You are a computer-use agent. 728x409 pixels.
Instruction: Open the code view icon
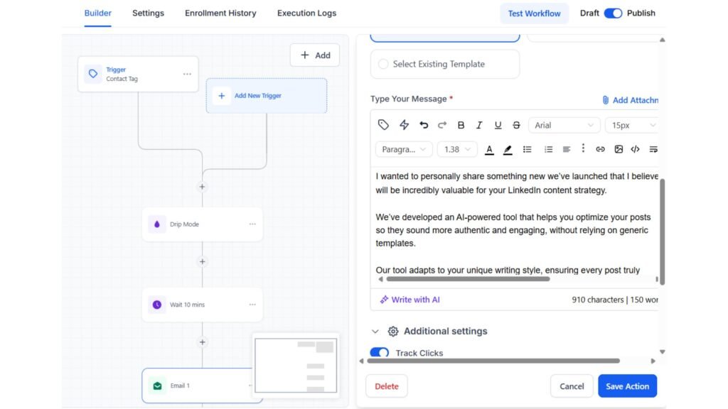tap(636, 149)
